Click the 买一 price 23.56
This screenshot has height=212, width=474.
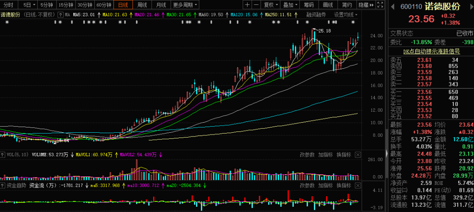pyautogui.click(x=425, y=92)
